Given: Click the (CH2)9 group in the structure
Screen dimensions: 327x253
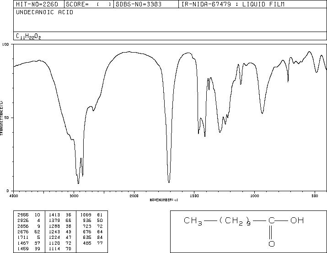Looking at the screenshot, I should 235,221.
